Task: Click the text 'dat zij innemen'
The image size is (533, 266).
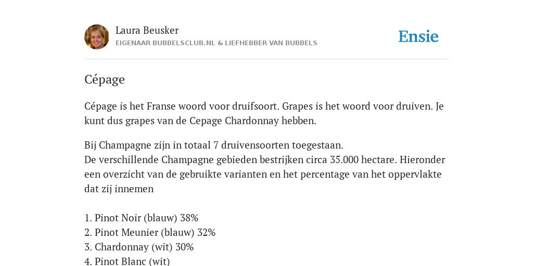Action: [x=119, y=189]
